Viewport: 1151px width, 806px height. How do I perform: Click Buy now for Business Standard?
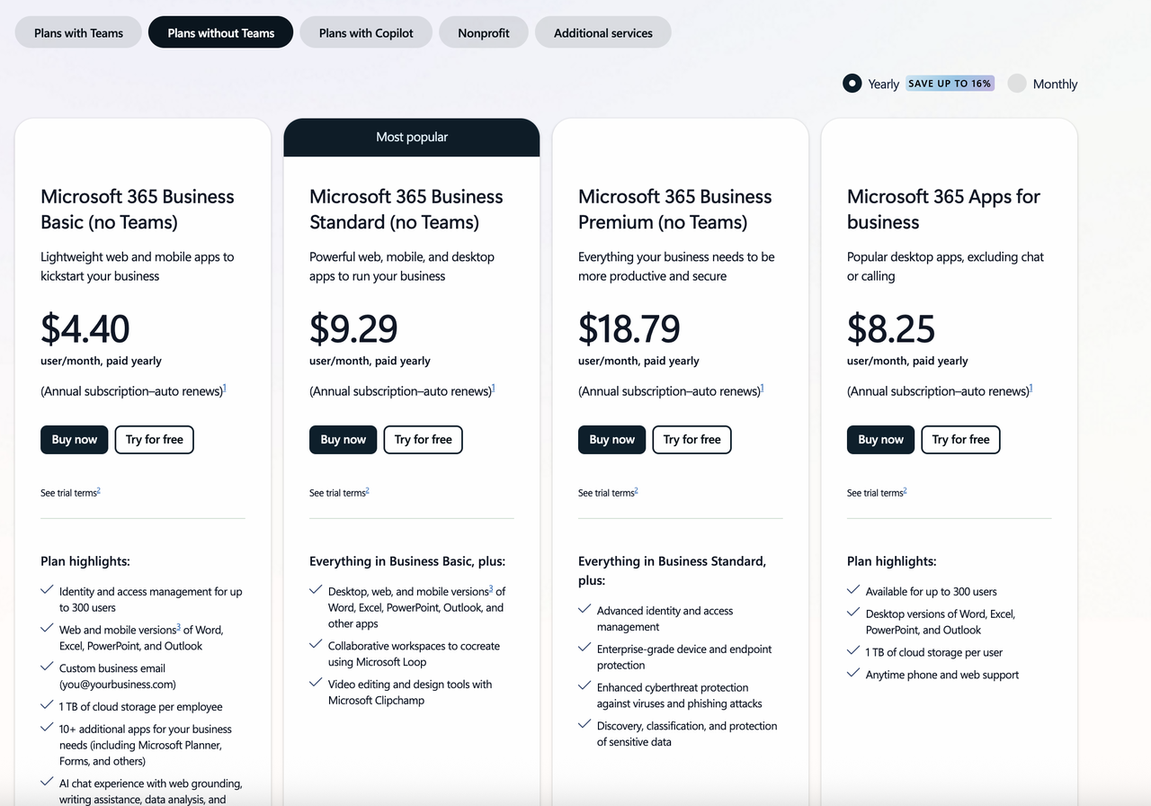tap(343, 440)
